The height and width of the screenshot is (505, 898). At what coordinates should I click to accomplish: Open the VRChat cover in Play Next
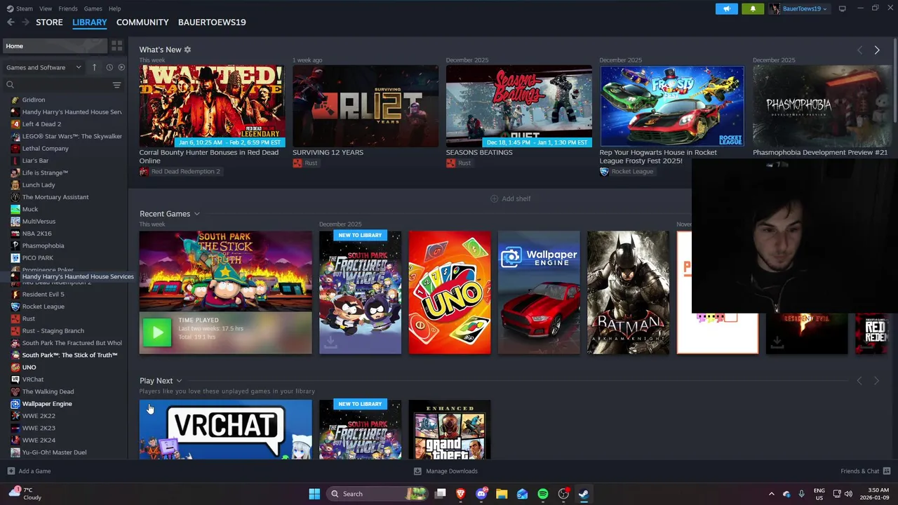coord(225,429)
